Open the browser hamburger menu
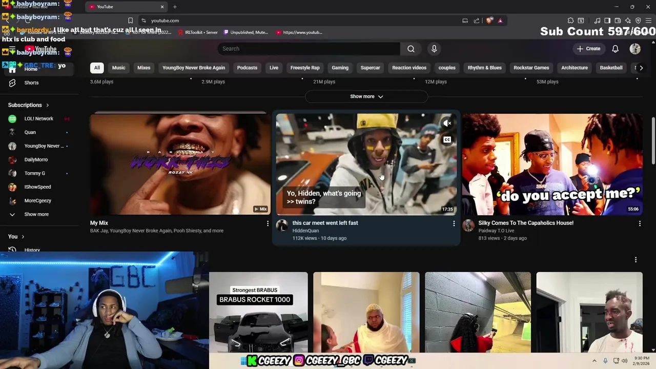 pos(648,20)
